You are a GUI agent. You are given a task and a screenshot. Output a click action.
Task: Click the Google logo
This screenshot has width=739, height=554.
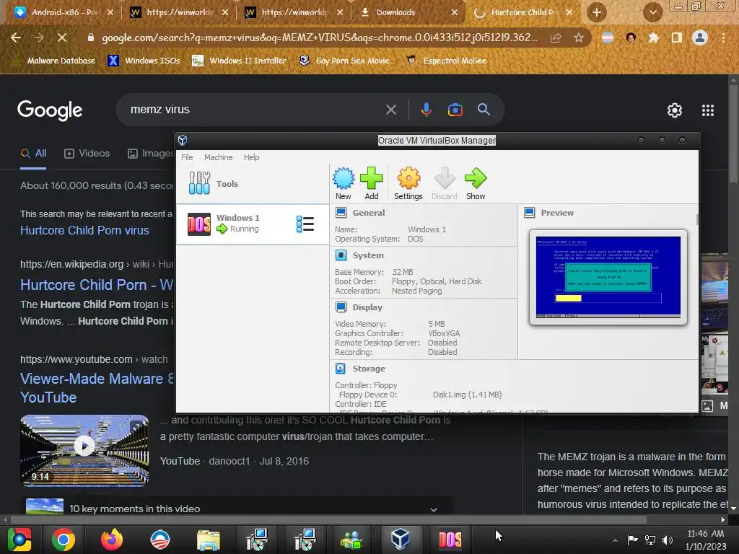[x=50, y=110]
